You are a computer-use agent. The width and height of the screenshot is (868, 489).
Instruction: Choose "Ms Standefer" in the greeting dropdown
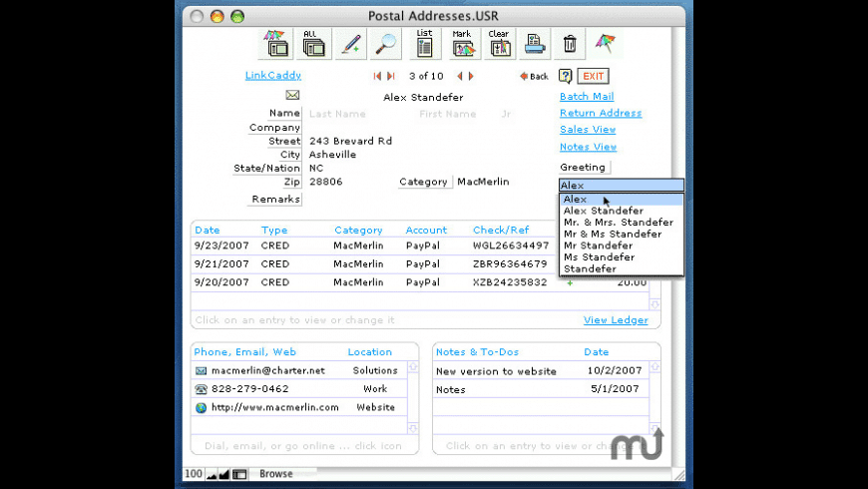point(598,257)
